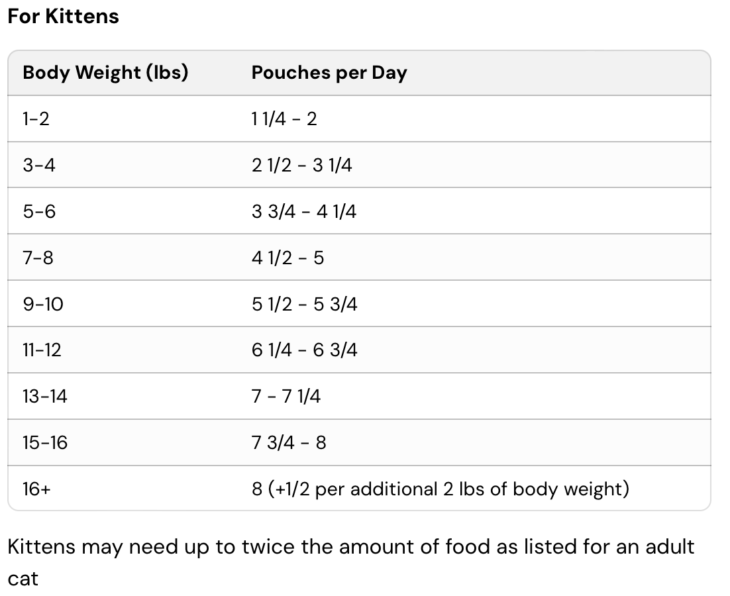Click the "5 1/2 - 5 3/4" cell
Screen dimensions: 730x596
tap(304, 304)
